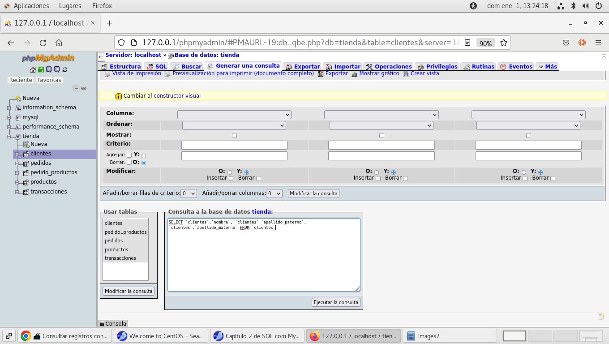The height and width of the screenshot is (344, 609).
Task: Switch to the Estructura tab
Action: (121, 66)
